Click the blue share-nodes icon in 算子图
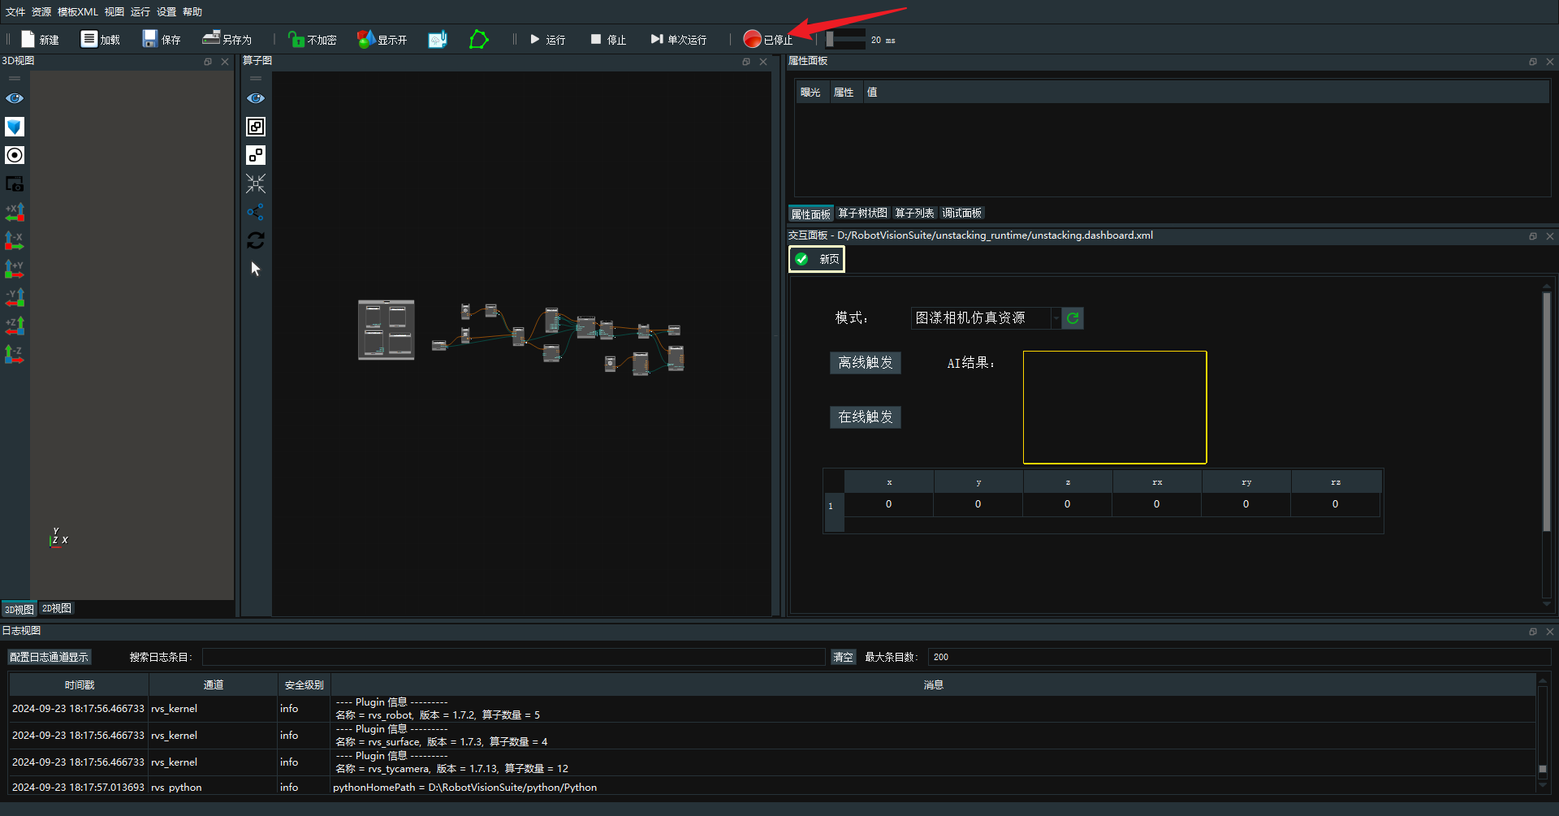Viewport: 1559px width, 816px height. point(256,212)
